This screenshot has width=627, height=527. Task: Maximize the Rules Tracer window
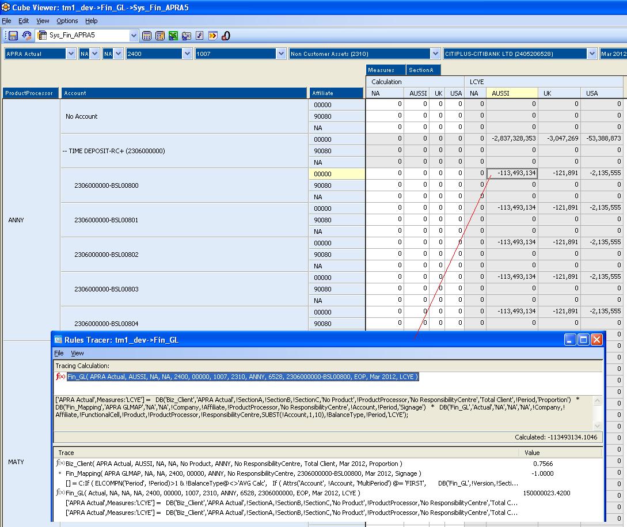[583, 340]
